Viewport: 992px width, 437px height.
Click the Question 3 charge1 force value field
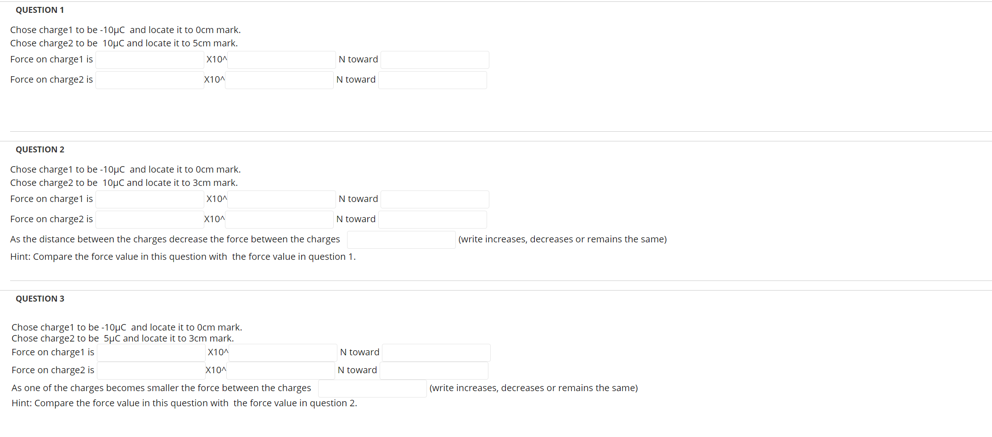click(x=151, y=353)
